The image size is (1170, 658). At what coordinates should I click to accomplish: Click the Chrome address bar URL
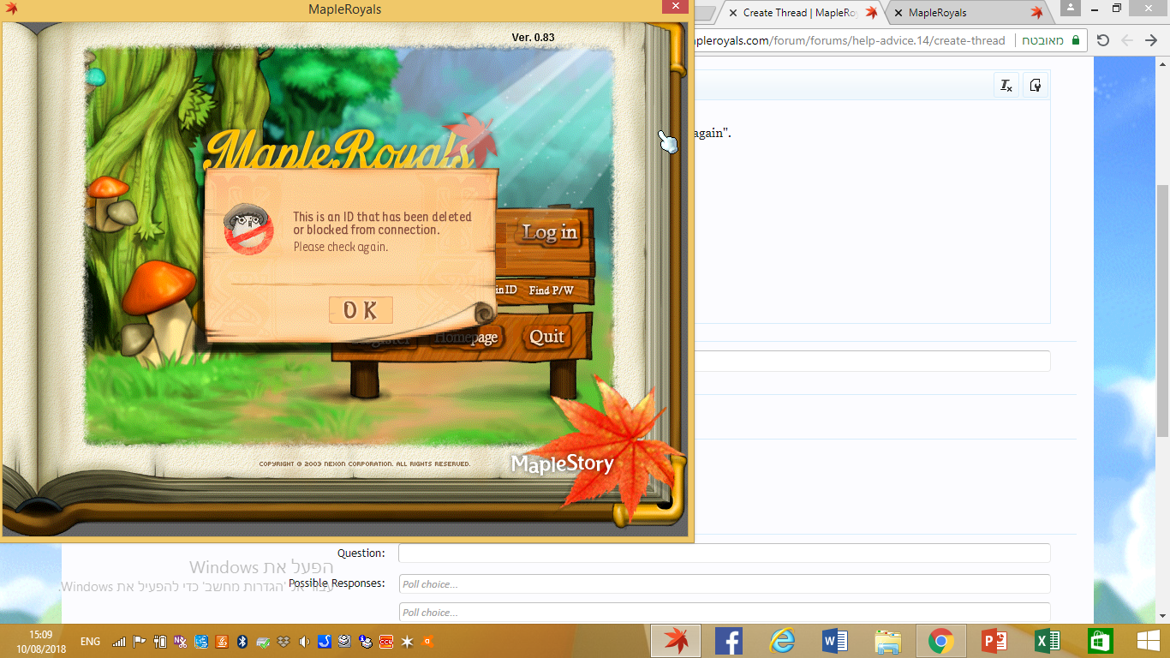click(x=850, y=40)
